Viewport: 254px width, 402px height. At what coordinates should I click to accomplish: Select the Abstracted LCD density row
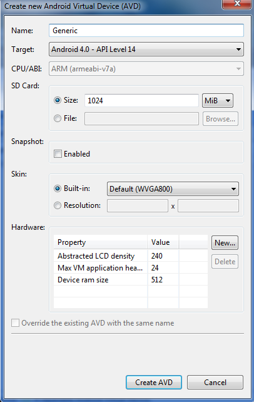pos(131,256)
